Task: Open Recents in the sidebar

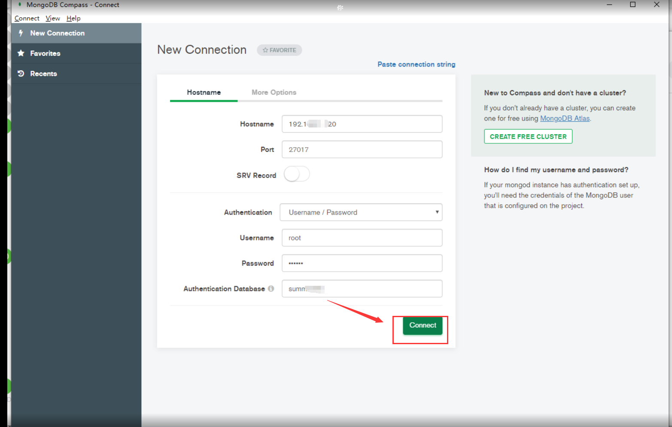Action: (x=76, y=73)
